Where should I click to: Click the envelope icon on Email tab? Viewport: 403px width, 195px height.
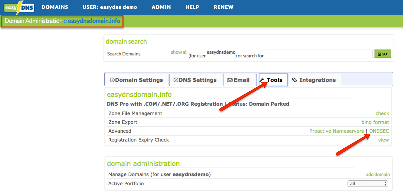[x=230, y=80]
